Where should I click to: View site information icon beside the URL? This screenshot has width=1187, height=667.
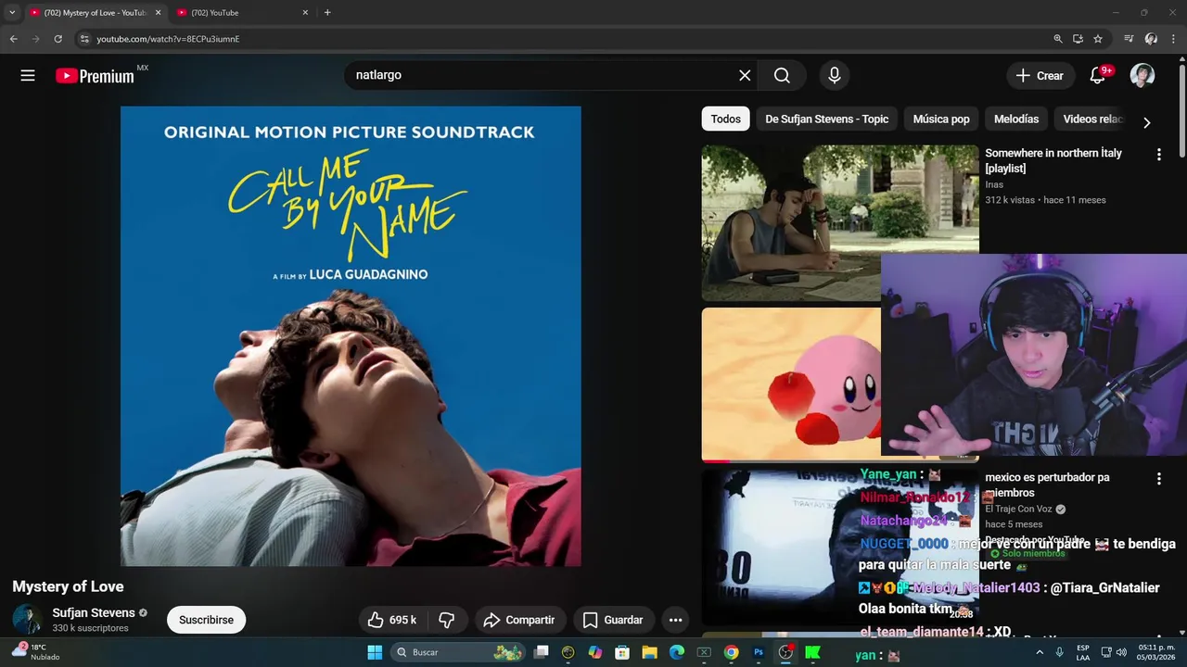point(84,39)
